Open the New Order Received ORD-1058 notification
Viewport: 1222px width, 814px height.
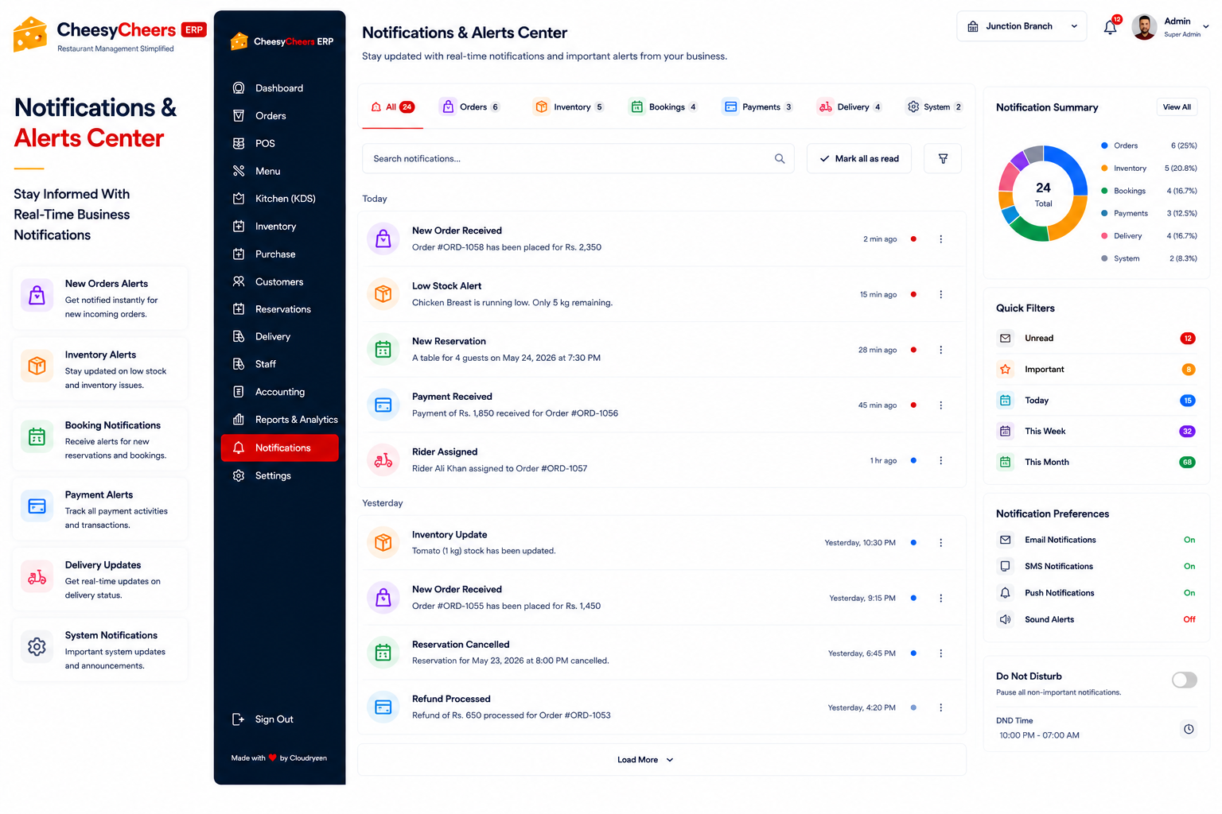(x=662, y=238)
